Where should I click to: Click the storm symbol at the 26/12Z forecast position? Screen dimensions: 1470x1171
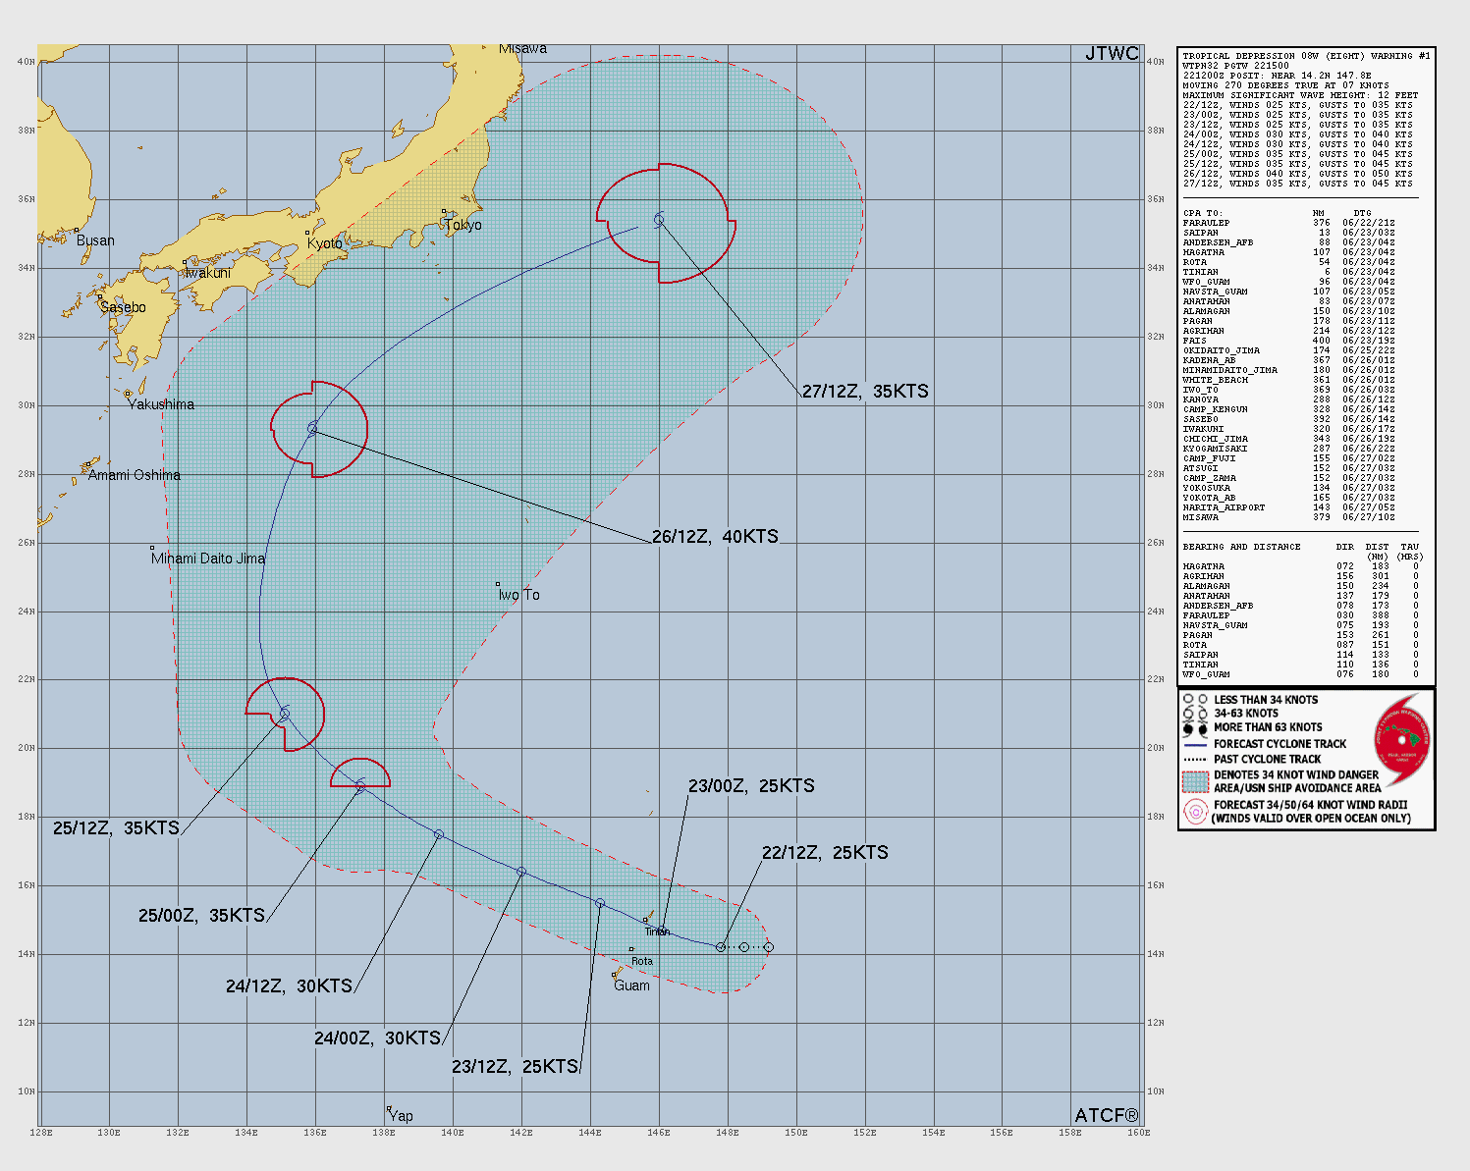(313, 428)
